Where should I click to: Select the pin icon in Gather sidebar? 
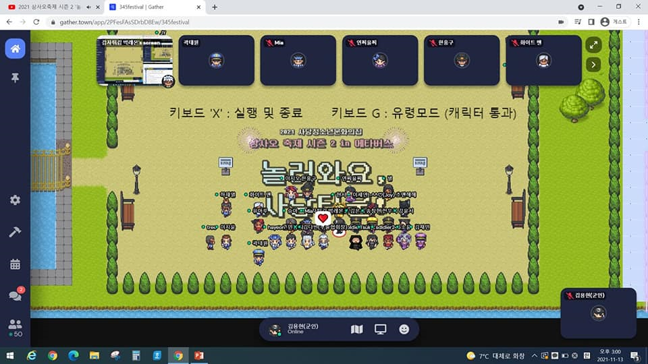[15, 78]
